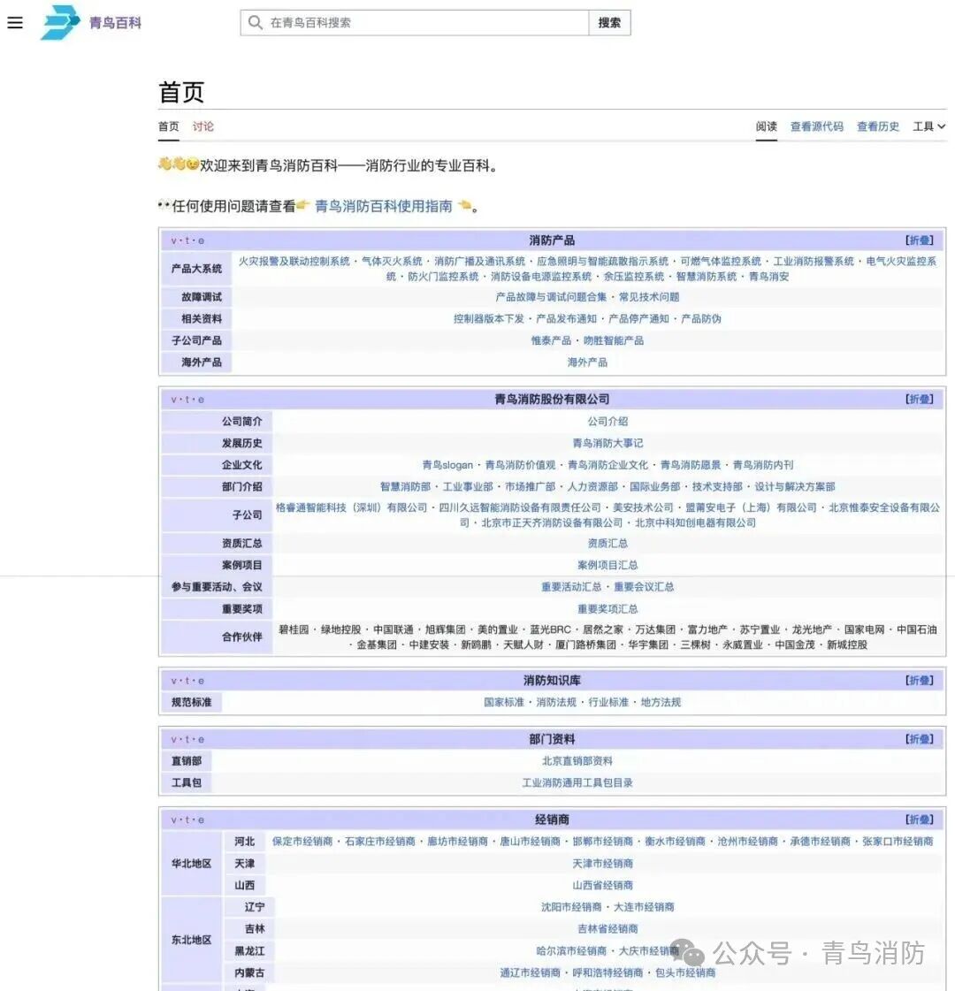Open 气体灭火系统 link

point(392,261)
